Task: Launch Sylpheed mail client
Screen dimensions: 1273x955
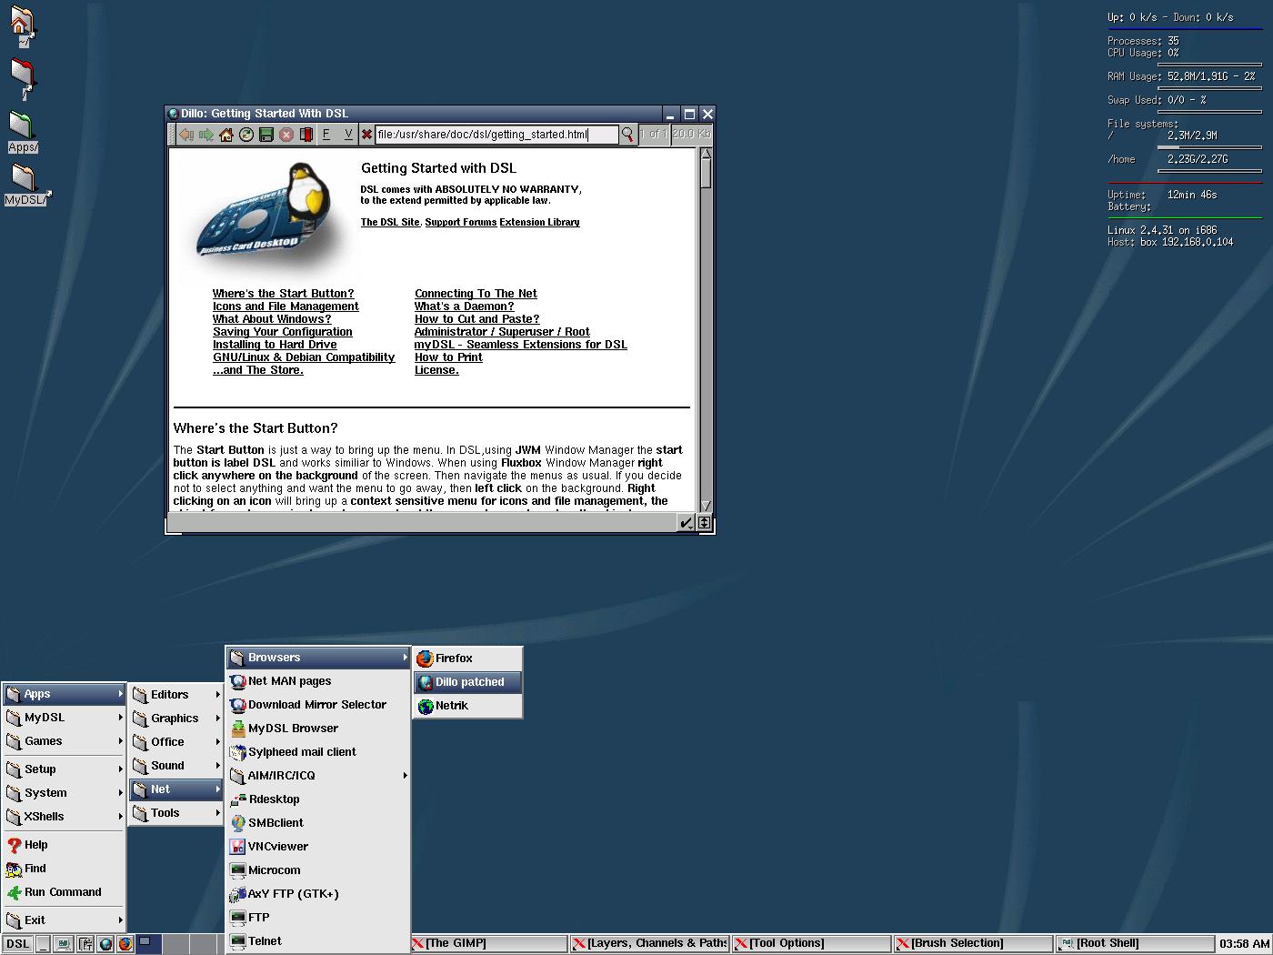Action: (318, 752)
